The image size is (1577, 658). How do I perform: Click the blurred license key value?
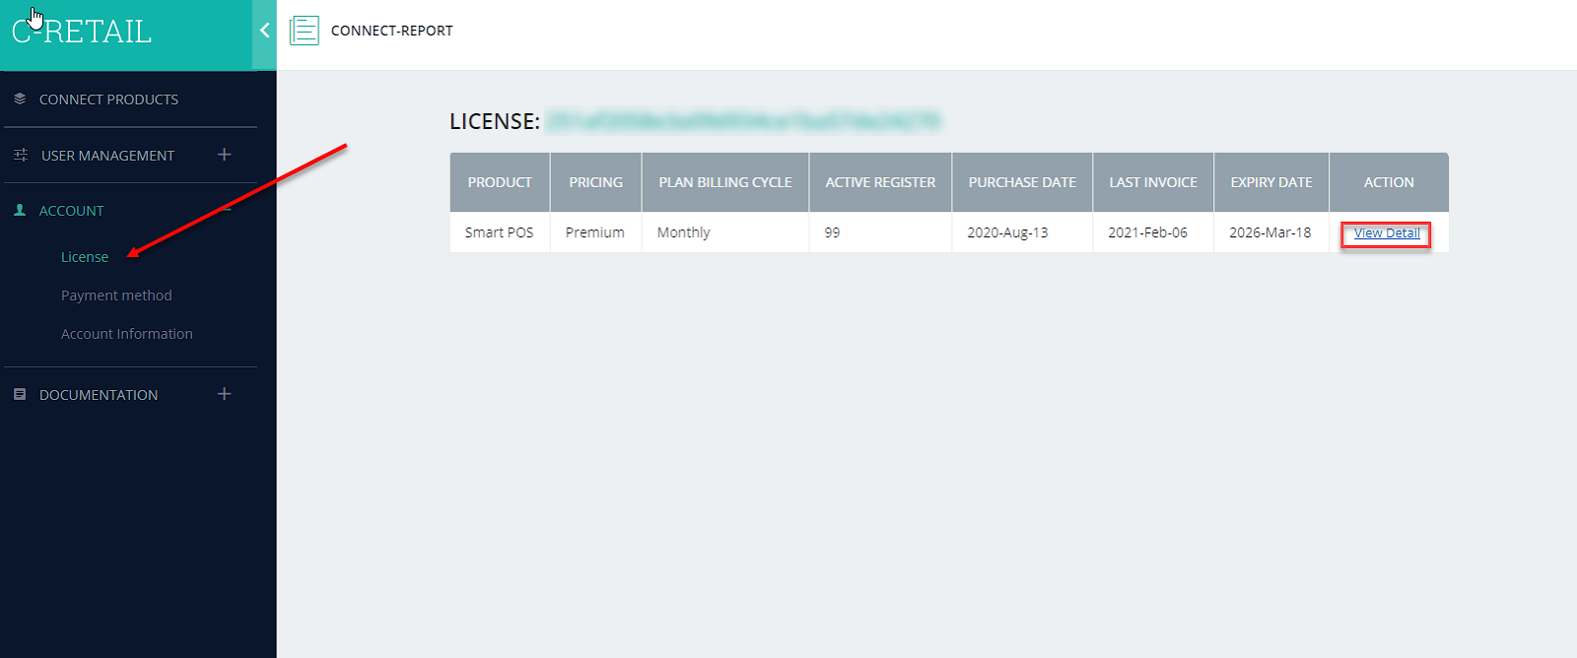click(x=743, y=121)
